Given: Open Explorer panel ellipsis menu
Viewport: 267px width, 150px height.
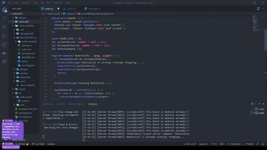Looking at the screenshot, I should coord(35,8).
